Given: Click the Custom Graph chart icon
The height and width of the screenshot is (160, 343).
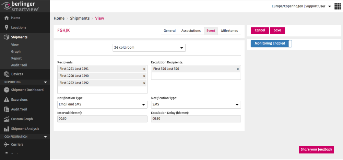Looking at the screenshot, I should [x=7, y=119].
